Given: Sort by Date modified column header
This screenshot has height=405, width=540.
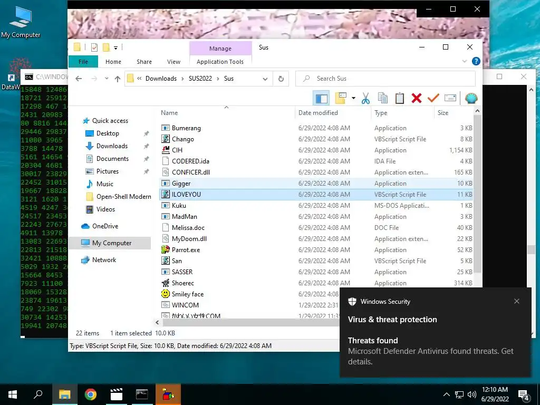Looking at the screenshot, I should tap(333, 113).
